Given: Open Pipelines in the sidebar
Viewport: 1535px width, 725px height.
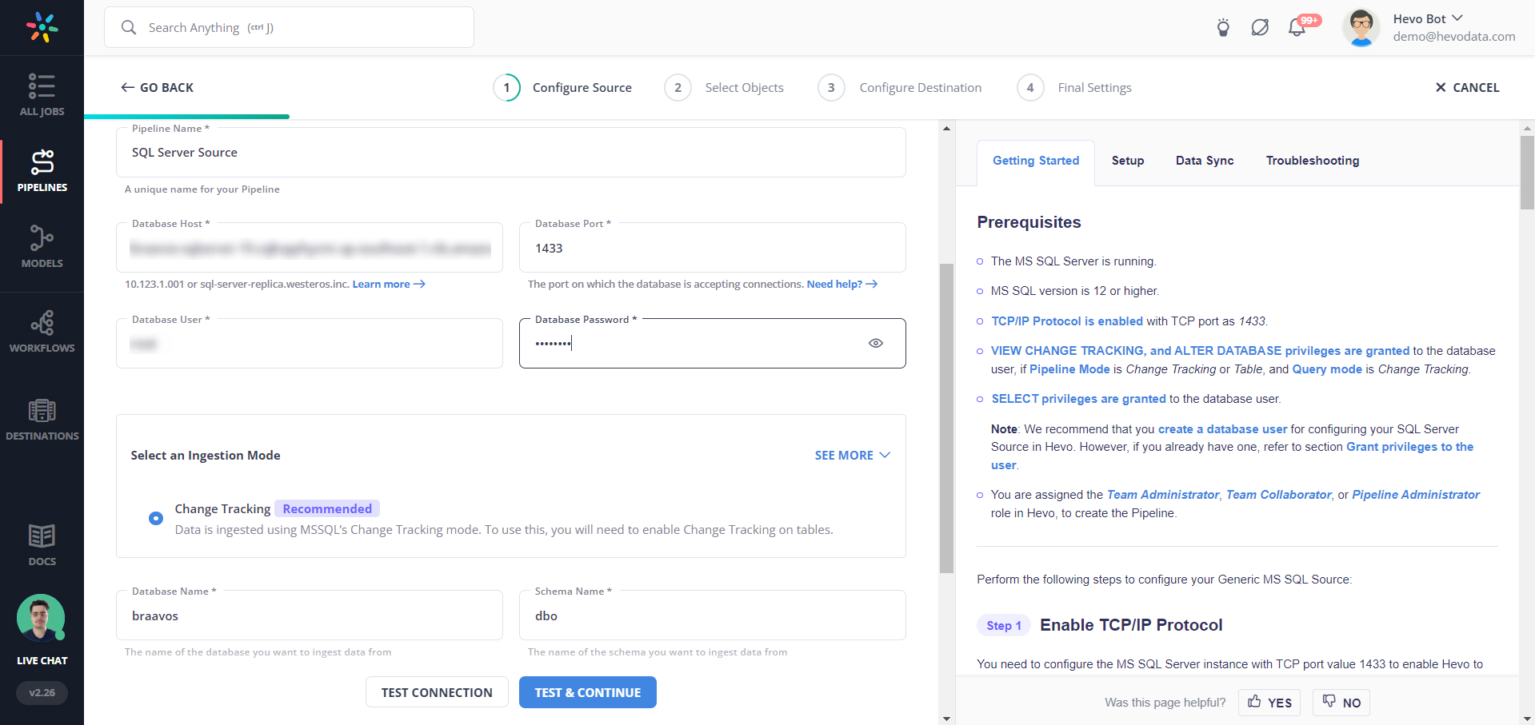Looking at the screenshot, I should click(42, 171).
